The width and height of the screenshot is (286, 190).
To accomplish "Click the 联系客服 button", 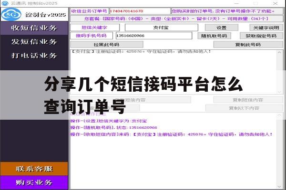I will coord(34,169).
